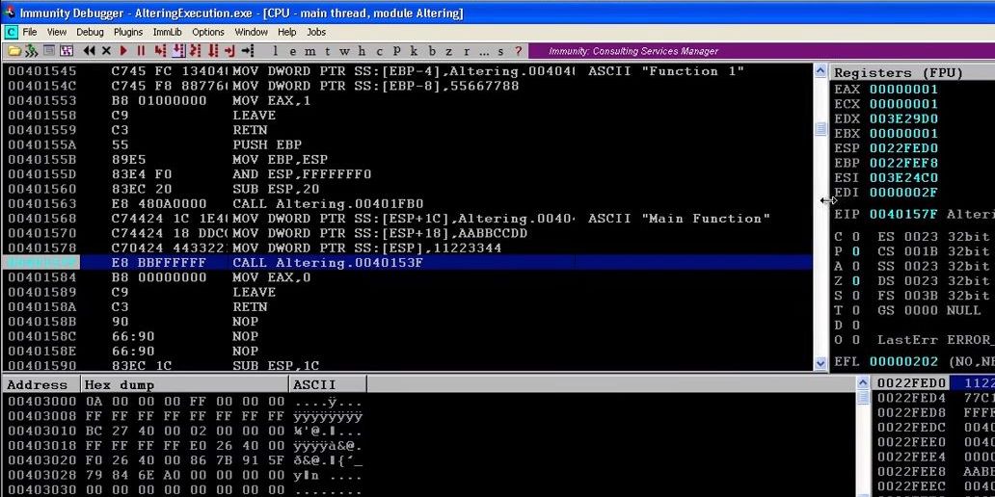
Task: Open the Run trace with the ... button
Action: 484,52
